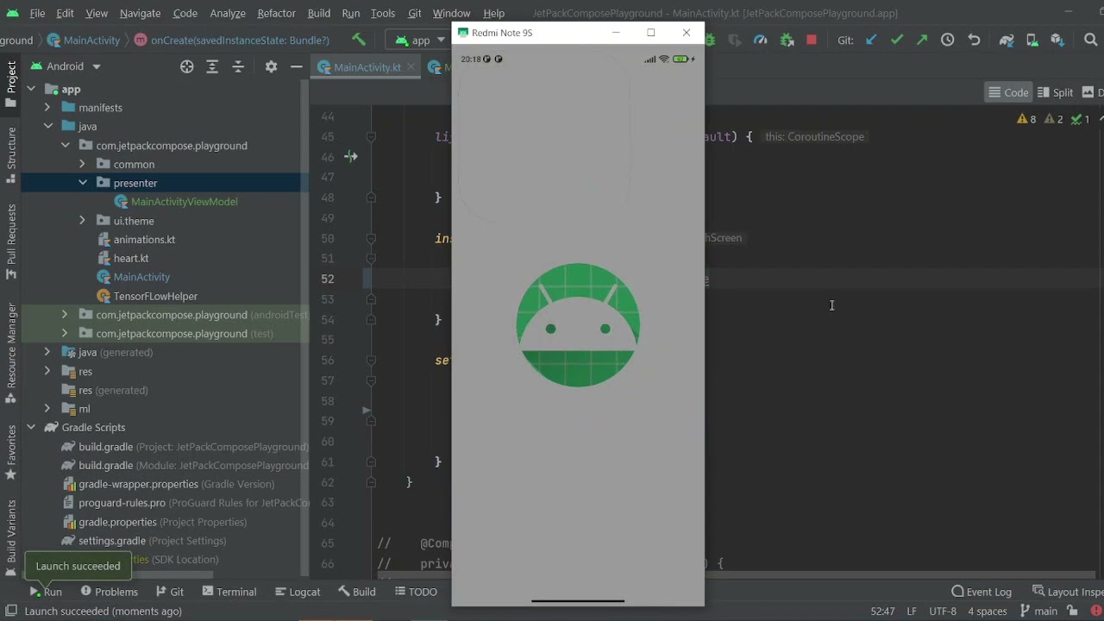
Task: Collapse the java folder node
Action: 47,127
